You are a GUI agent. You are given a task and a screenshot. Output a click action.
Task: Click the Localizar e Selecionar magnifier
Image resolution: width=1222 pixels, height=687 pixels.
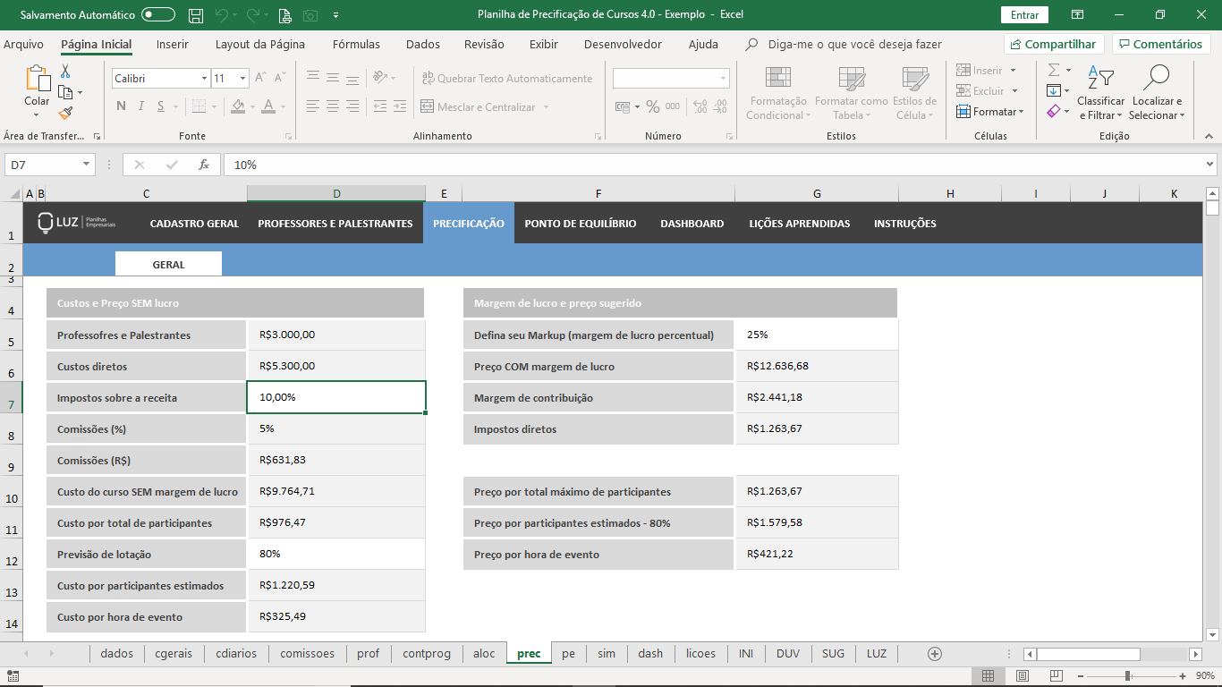1156,79
